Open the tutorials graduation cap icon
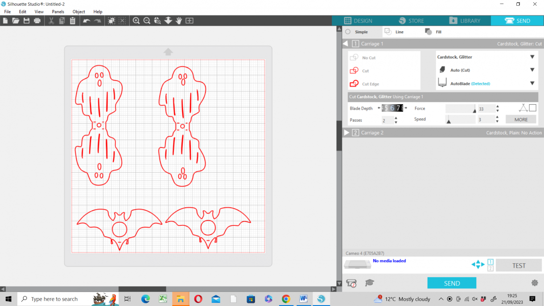The width and height of the screenshot is (544, 306). pos(369,283)
